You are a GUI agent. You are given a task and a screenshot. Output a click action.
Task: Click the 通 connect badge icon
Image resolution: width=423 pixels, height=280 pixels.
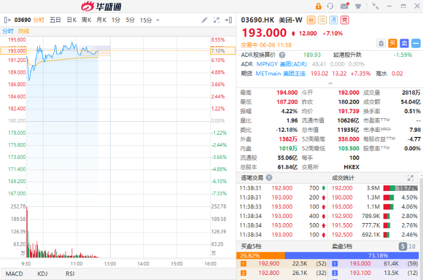333,20
